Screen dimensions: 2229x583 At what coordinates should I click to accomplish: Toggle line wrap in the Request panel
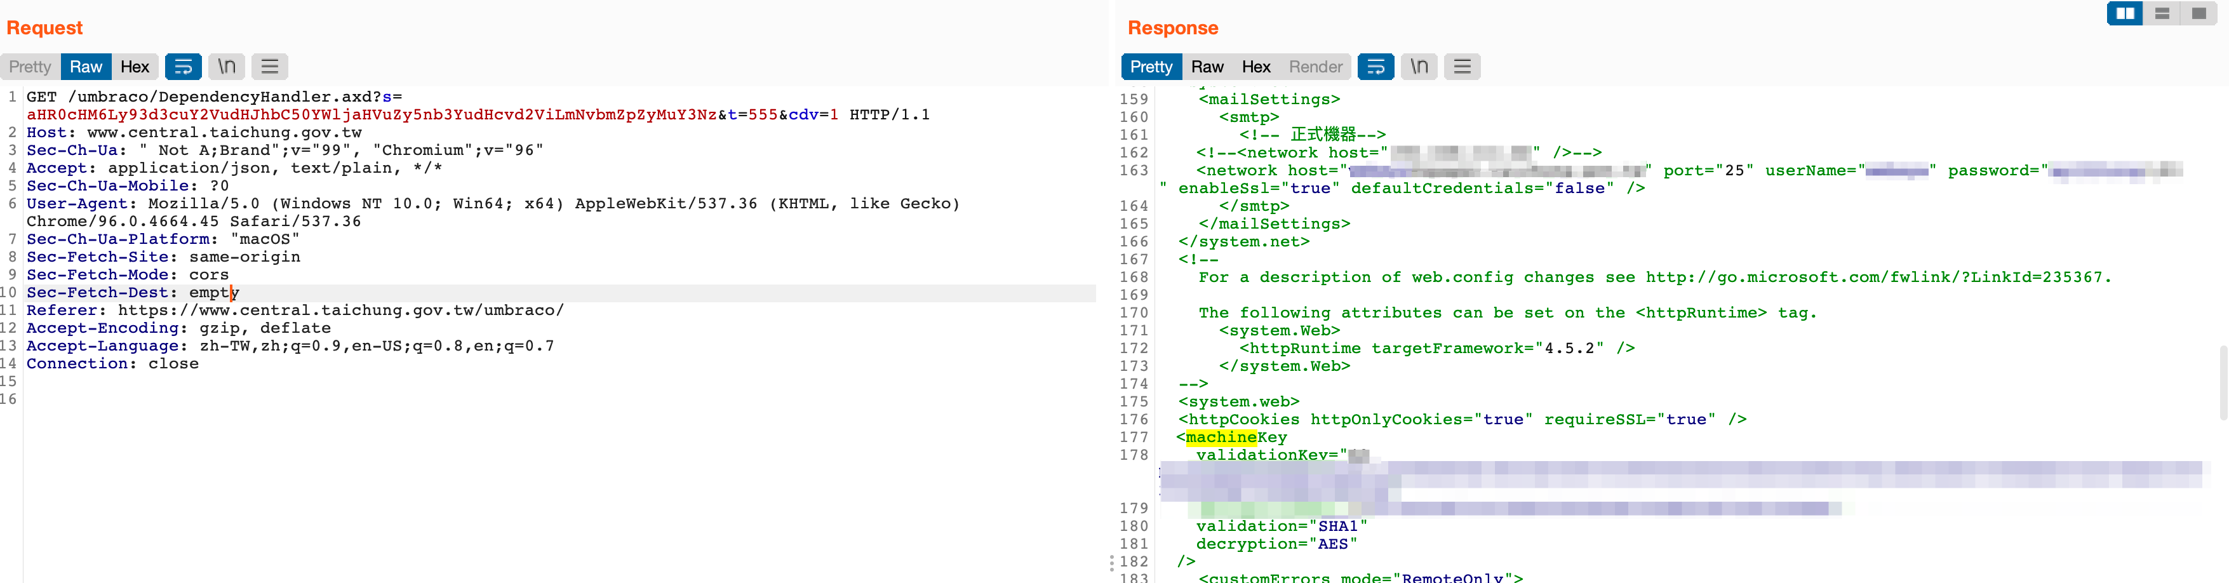point(184,67)
